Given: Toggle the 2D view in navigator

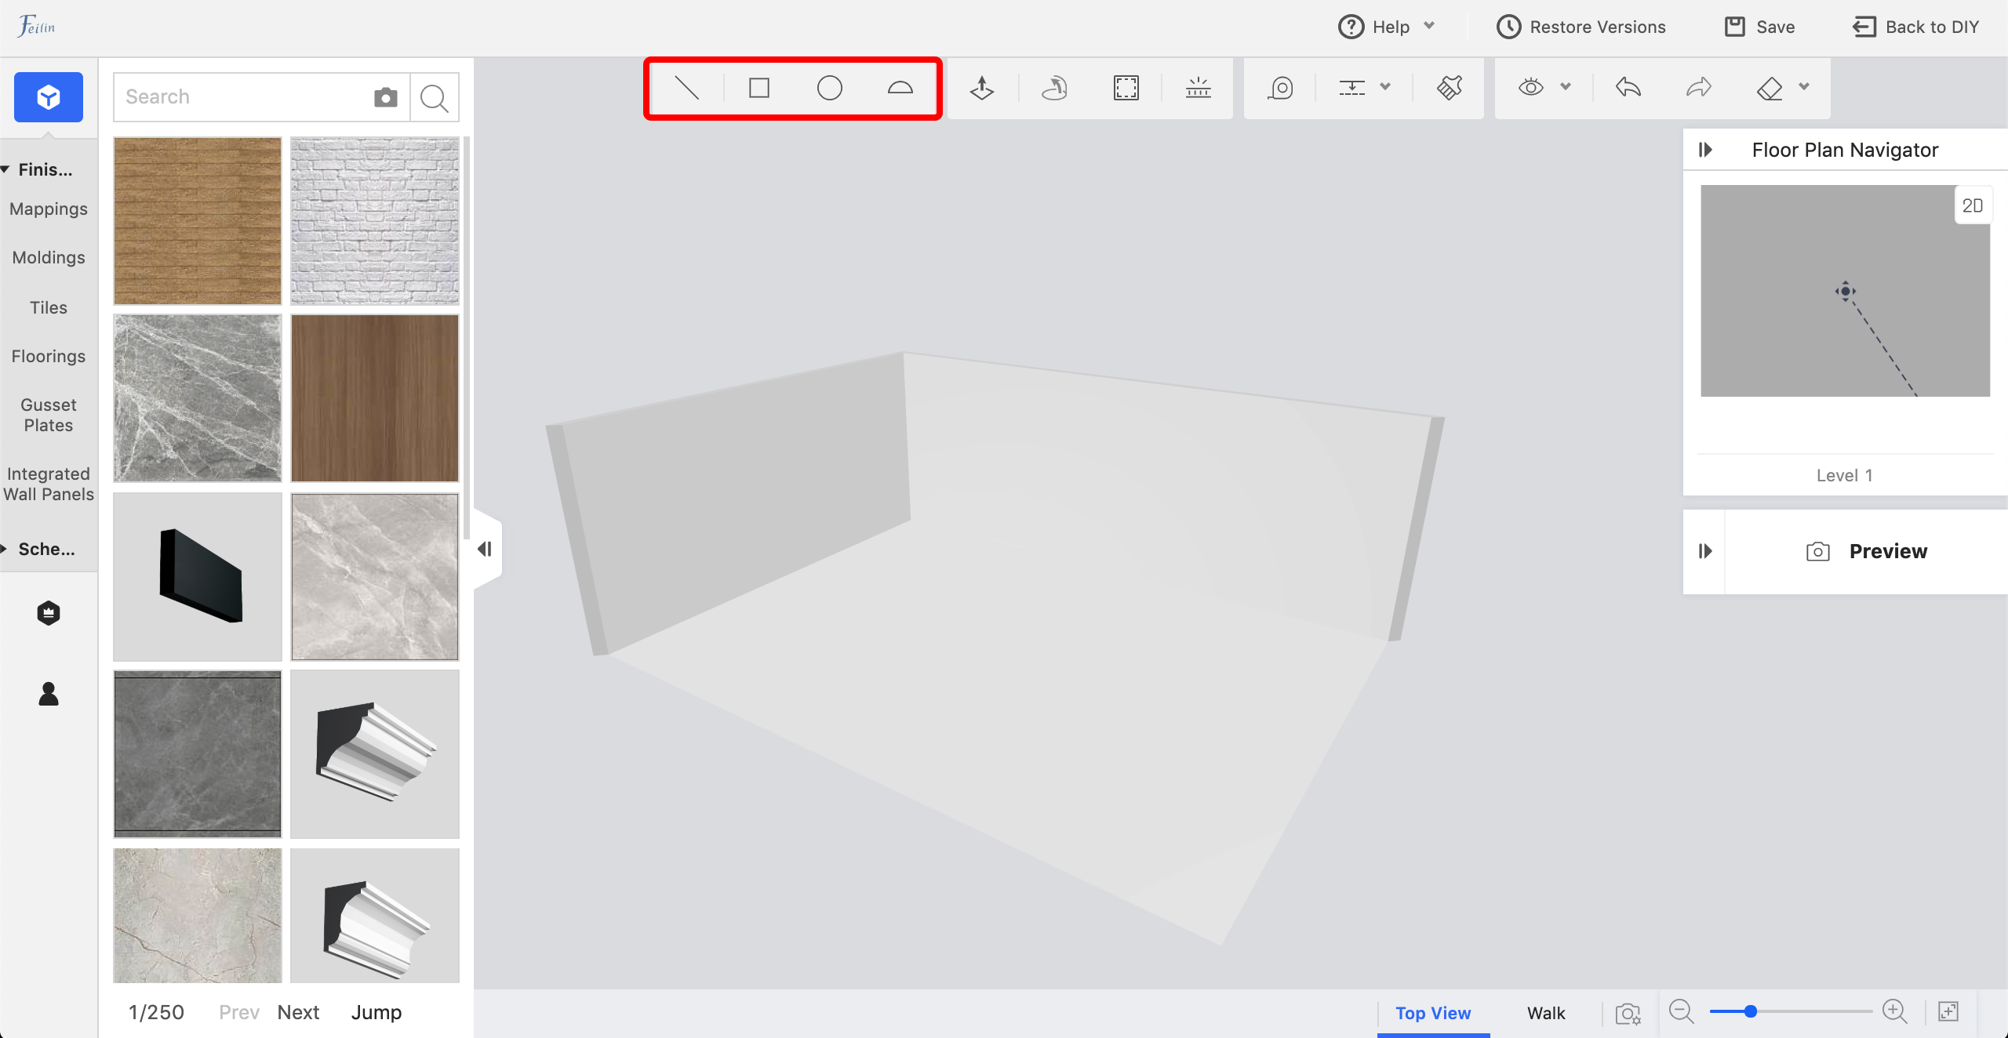Looking at the screenshot, I should coord(1972,205).
